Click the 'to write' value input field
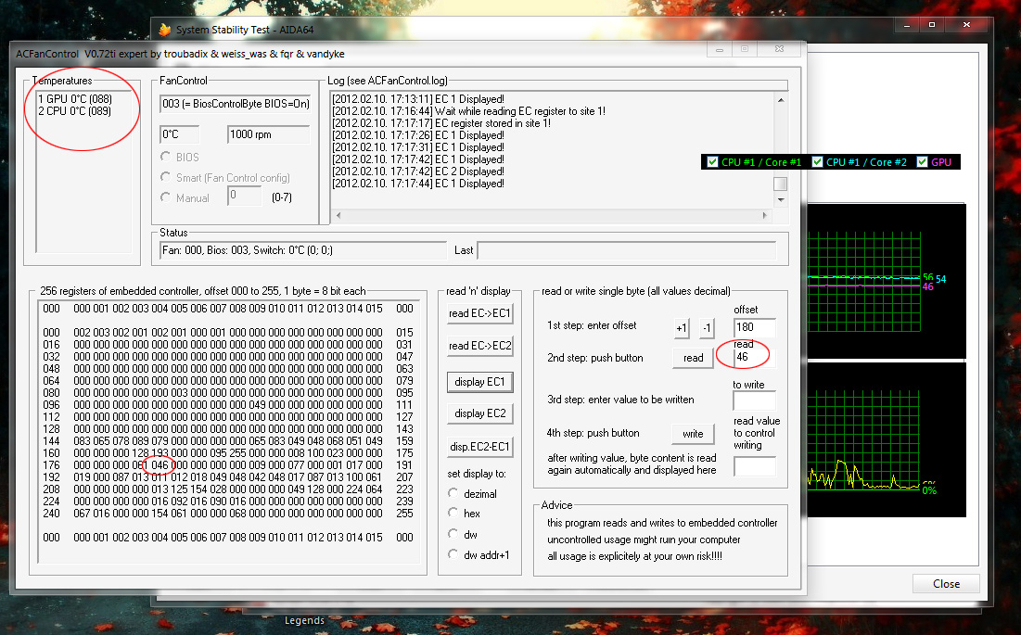The height and width of the screenshot is (635, 1021). pos(754,400)
